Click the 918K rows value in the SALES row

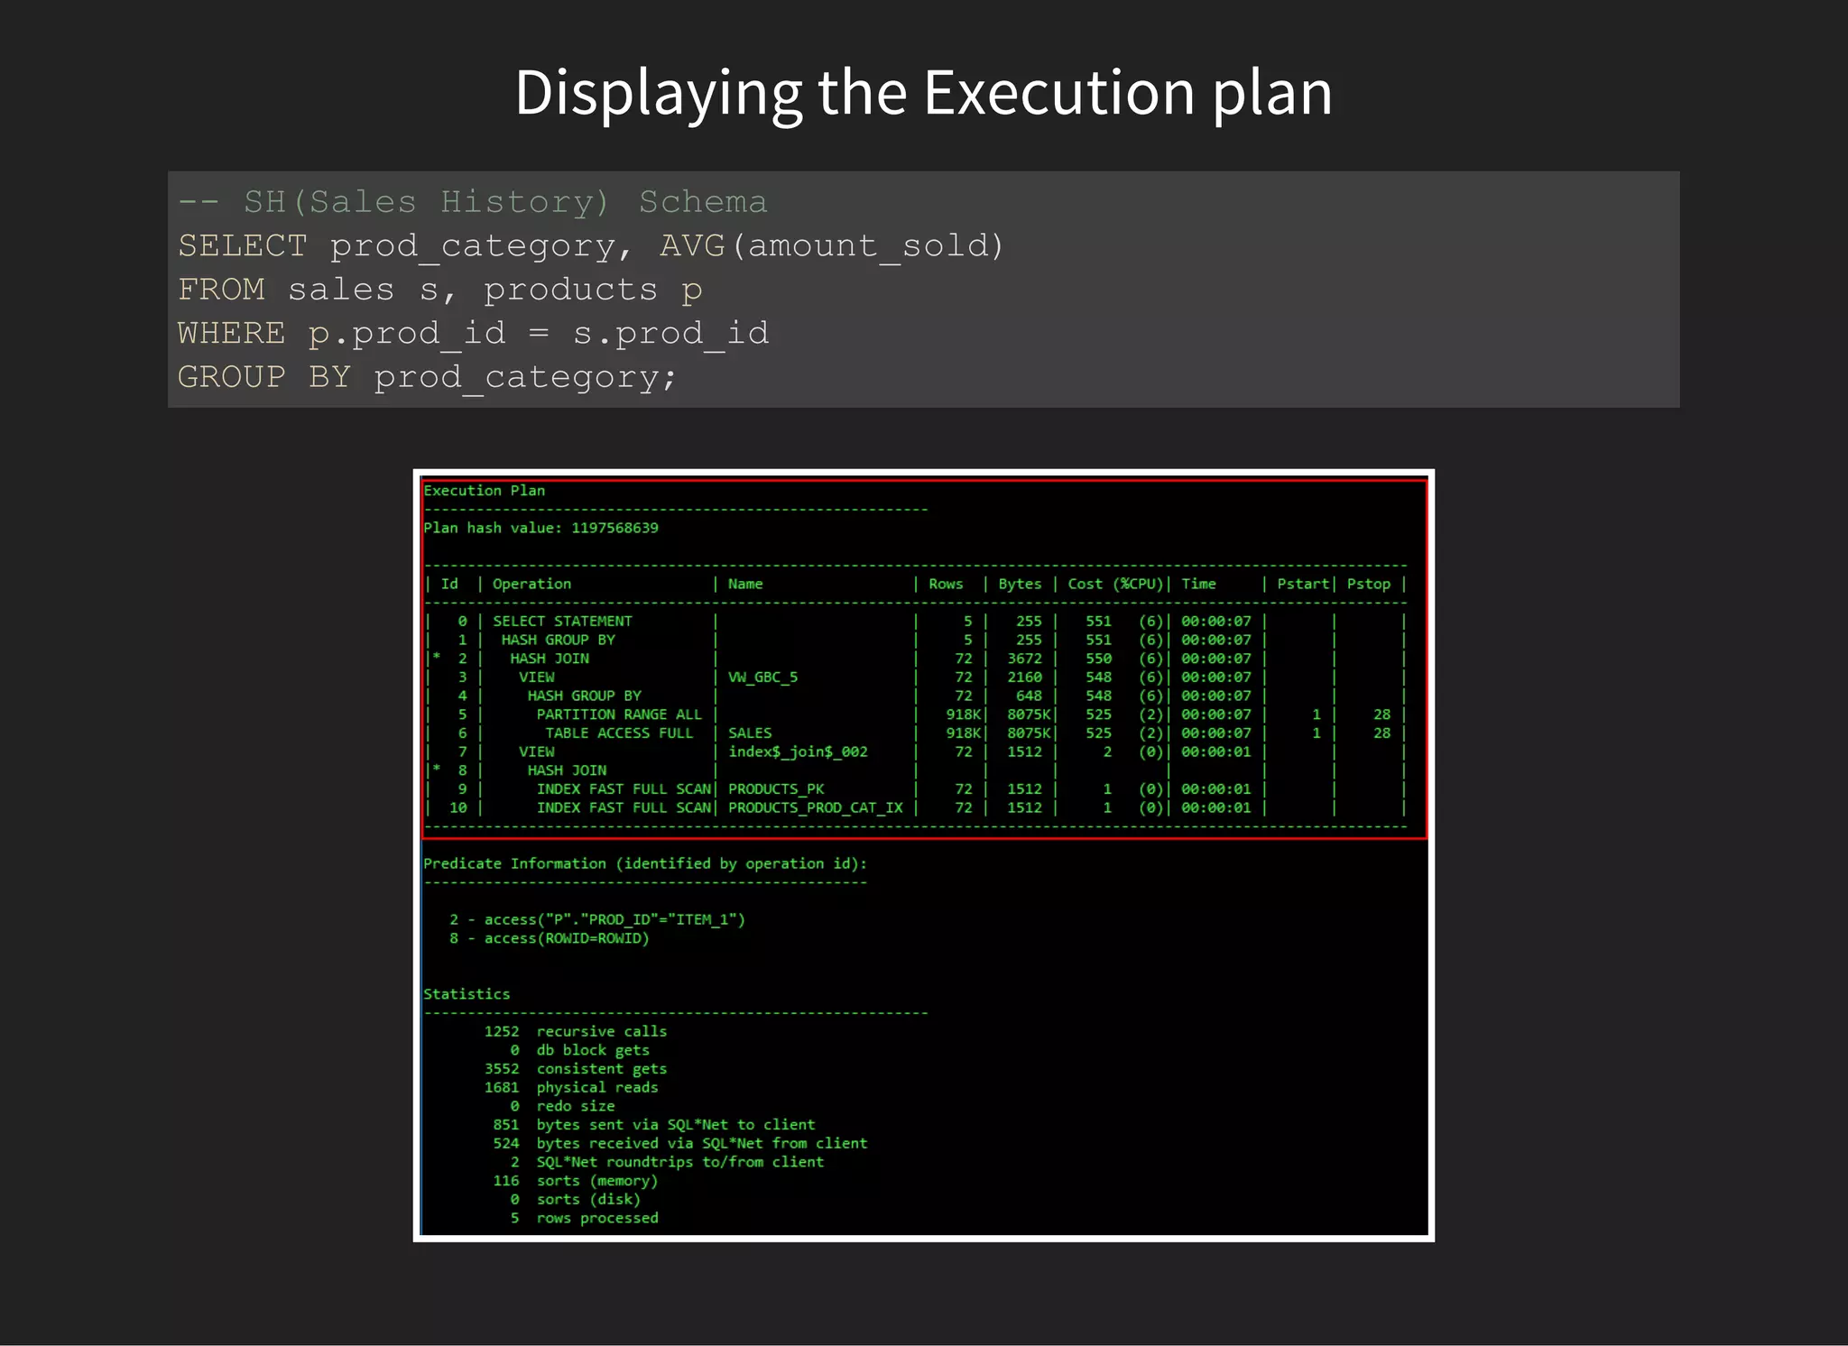pos(963,733)
